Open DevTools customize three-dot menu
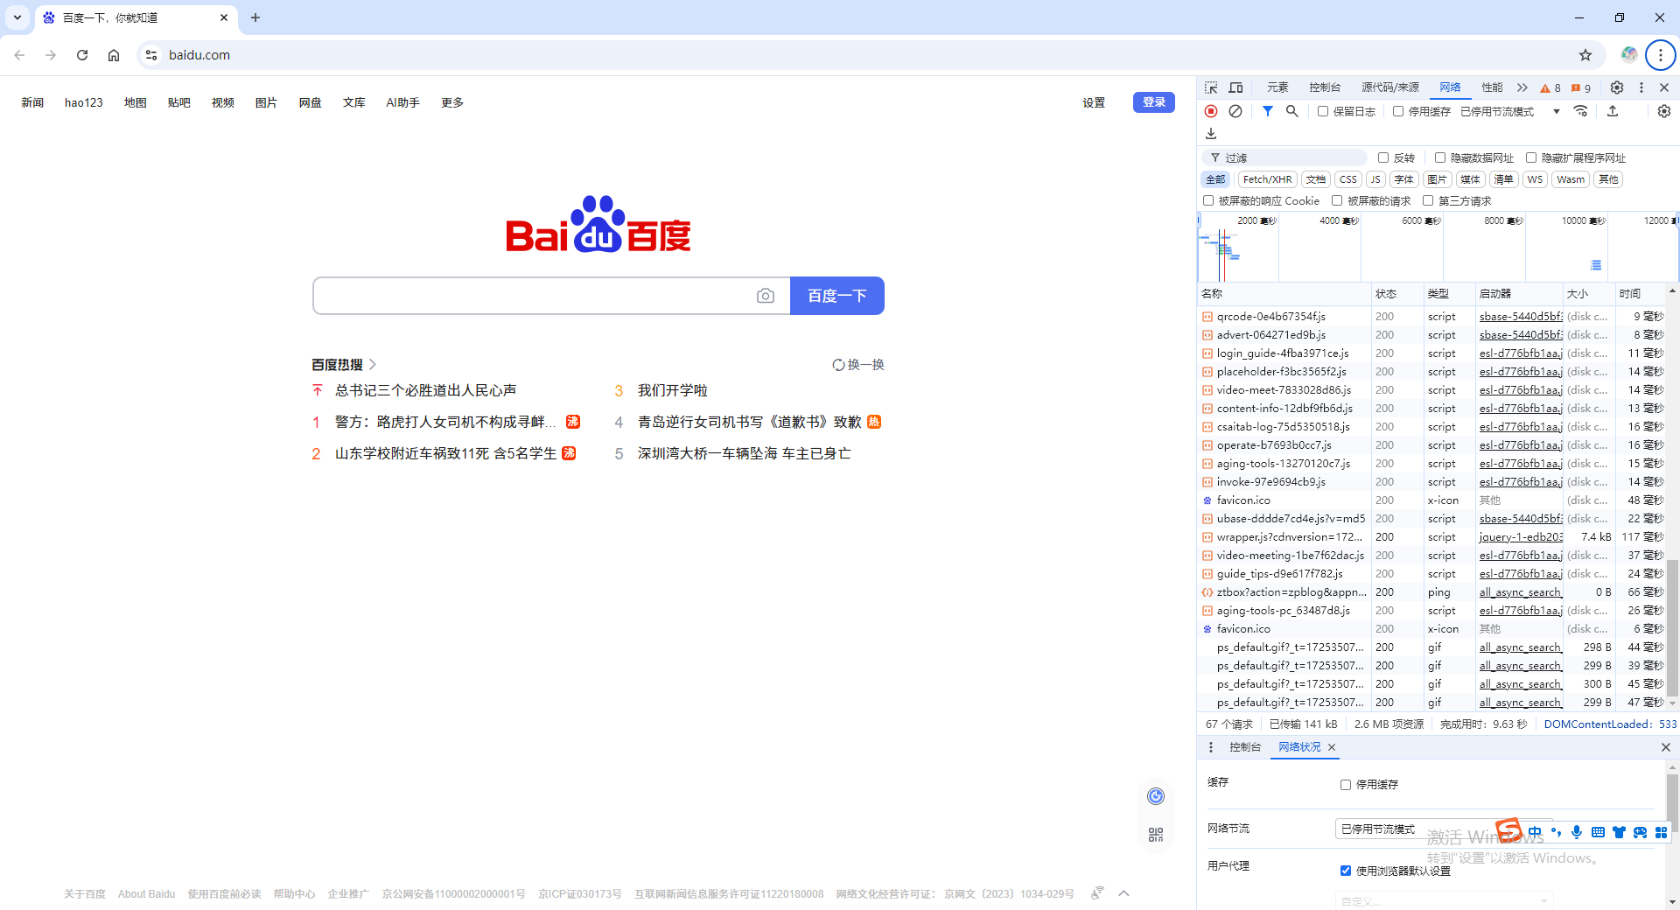The width and height of the screenshot is (1680, 910). [x=1641, y=87]
